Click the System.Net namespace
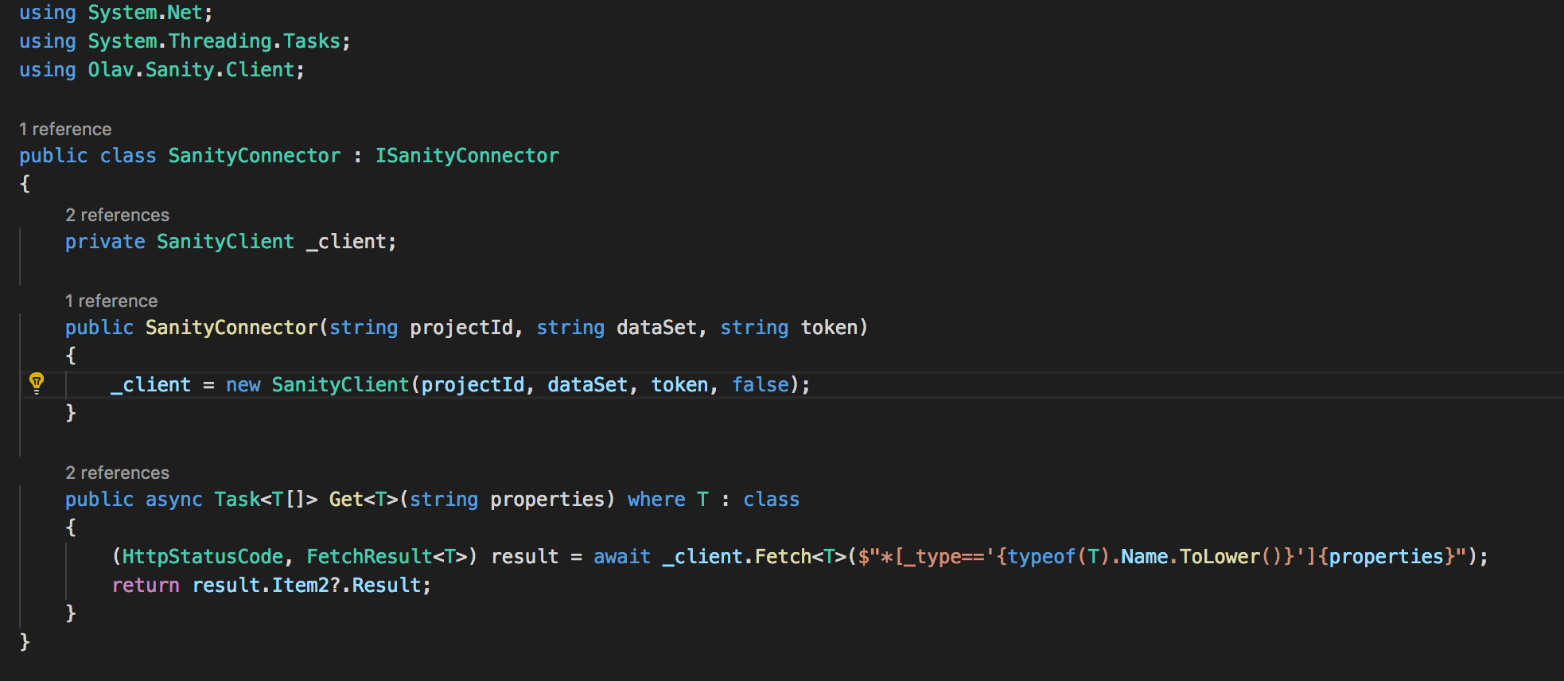 coord(145,13)
